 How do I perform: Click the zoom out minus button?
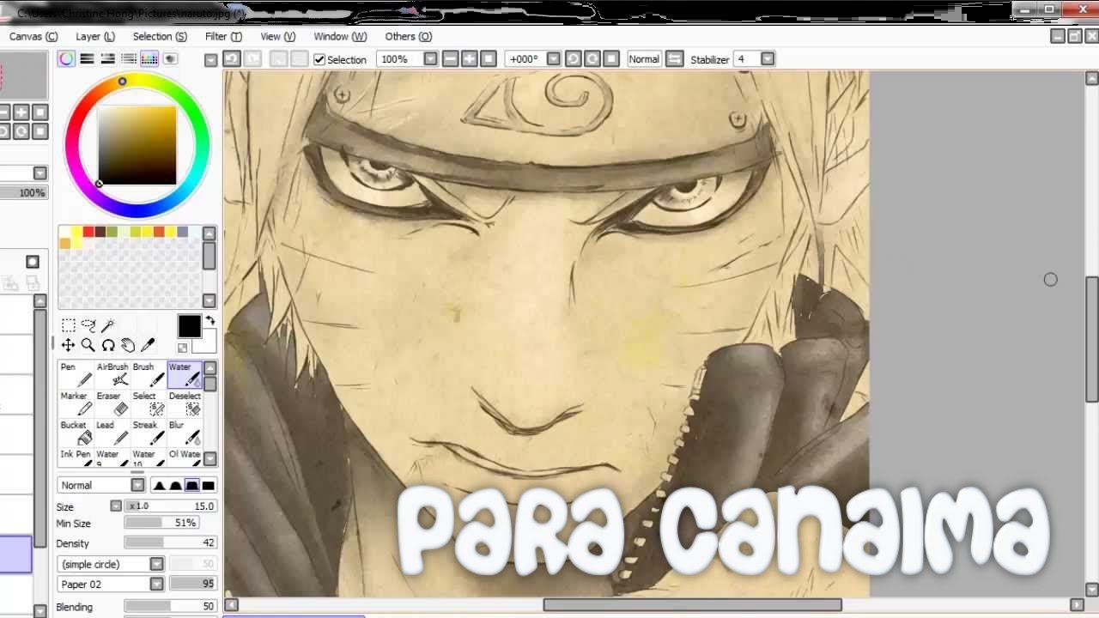[450, 59]
